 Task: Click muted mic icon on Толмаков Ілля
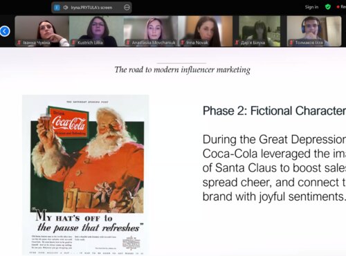tap(291, 42)
